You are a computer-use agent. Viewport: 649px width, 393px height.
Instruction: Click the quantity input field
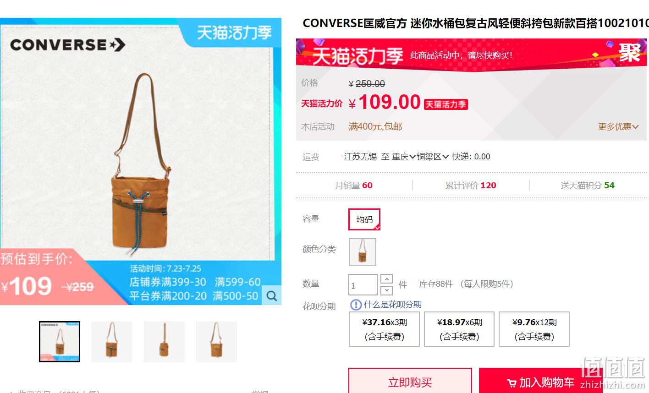pyautogui.click(x=363, y=285)
